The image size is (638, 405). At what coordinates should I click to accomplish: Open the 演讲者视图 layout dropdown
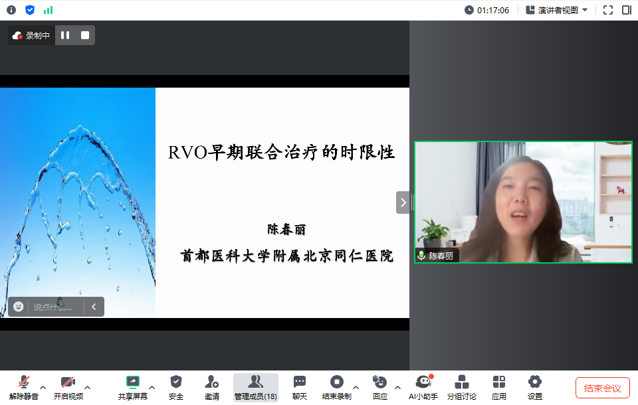point(557,10)
